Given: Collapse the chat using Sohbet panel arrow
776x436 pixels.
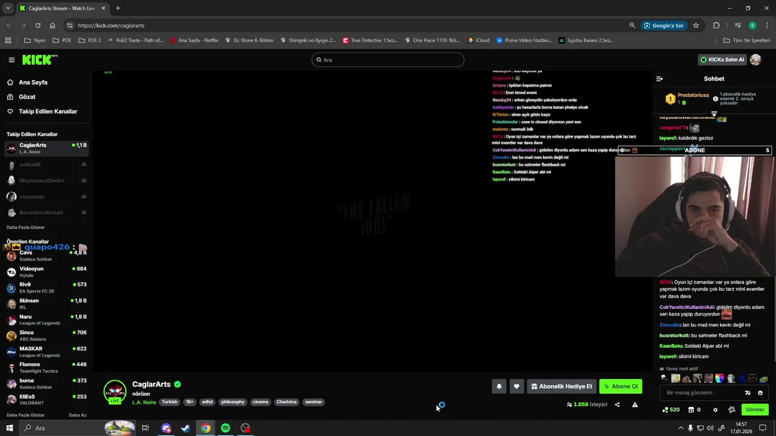Looking at the screenshot, I should tap(660, 79).
